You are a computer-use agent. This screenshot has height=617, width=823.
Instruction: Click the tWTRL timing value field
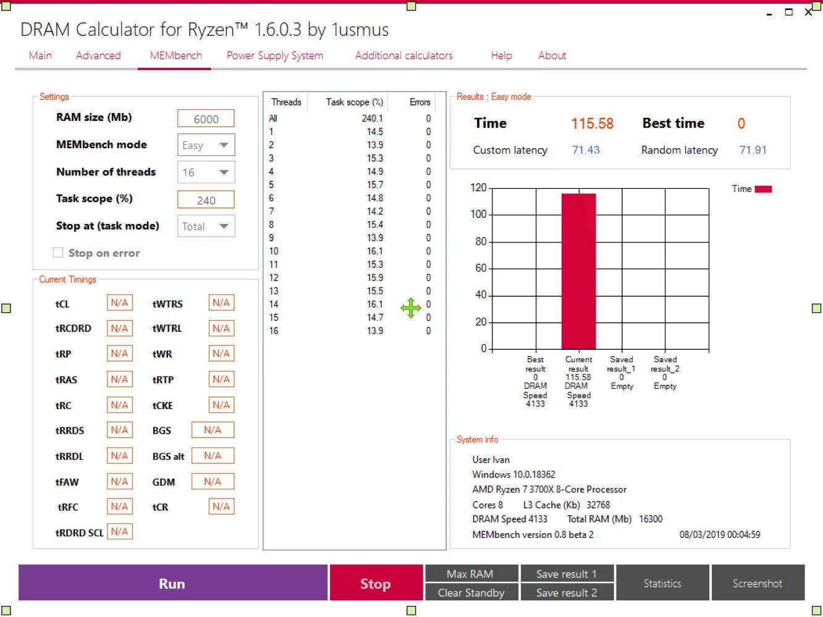point(221,328)
